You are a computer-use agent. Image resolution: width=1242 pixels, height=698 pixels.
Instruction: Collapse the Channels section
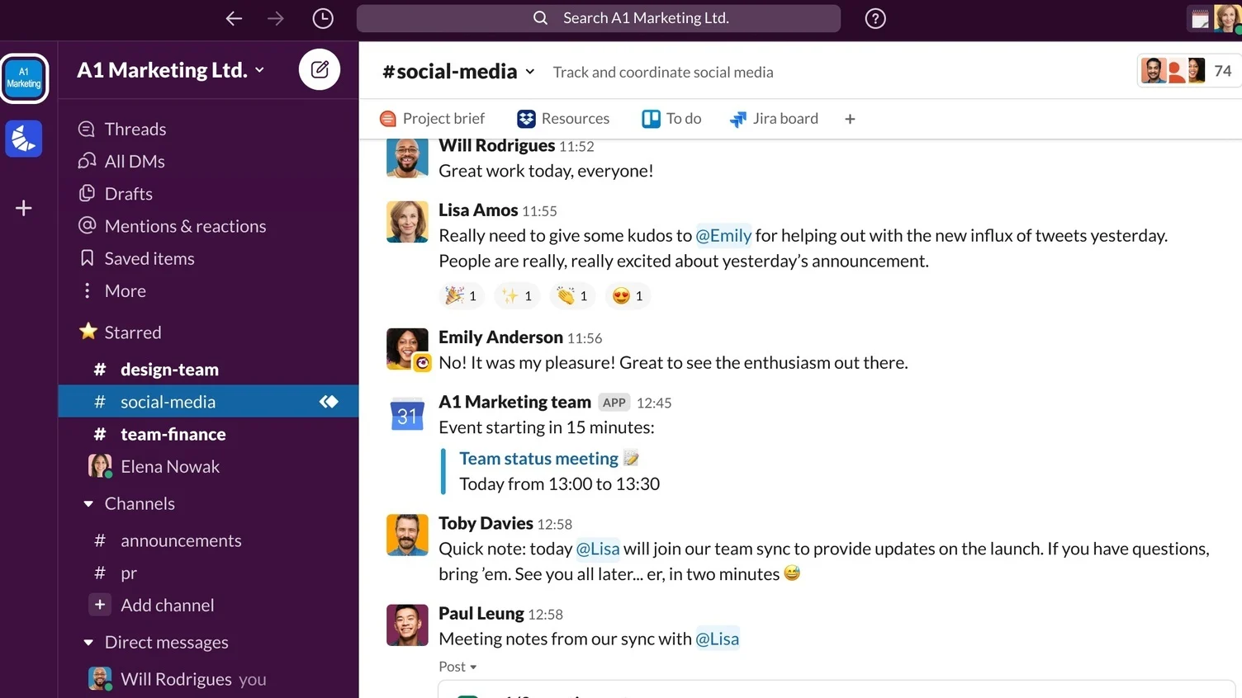coord(88,503)
